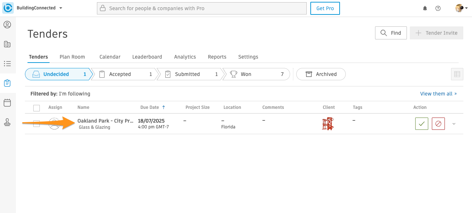Expand the row actions chevron dropdown
This screenshot has height=213, width=472.
(x=454, y=124)
